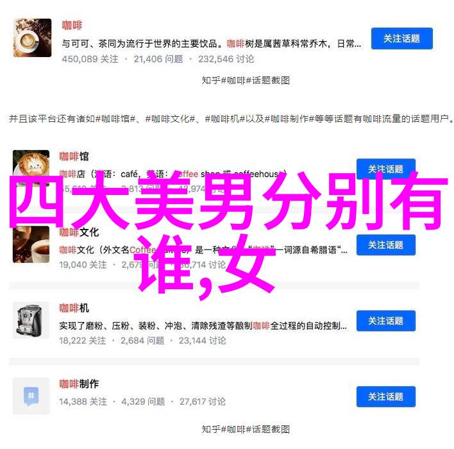View the 2,684 问题 count for 咖啡机
The height and width of the screenshot is (449, 454).
[x=142, y=341]
